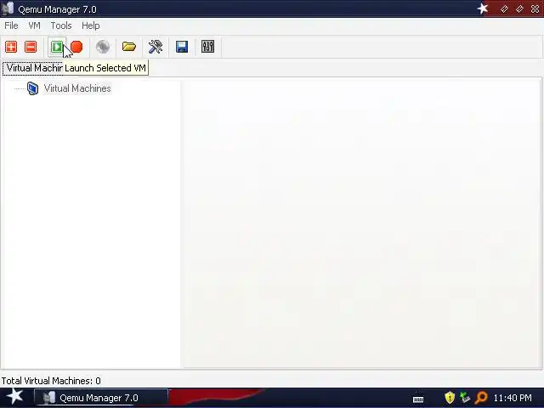Click the keyboard tray icon
Image resolution: width=544 pixels, height=408 pixels.
[418, 399]
